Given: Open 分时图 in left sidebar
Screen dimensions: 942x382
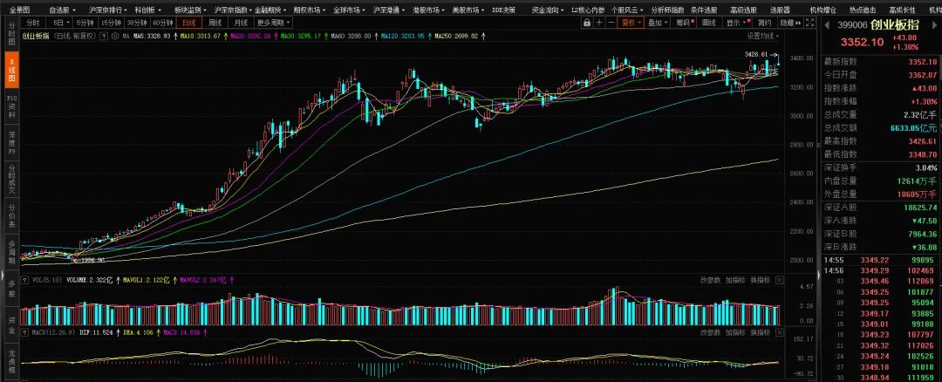Looking at the screenshot, I should (x=10, y=34).
